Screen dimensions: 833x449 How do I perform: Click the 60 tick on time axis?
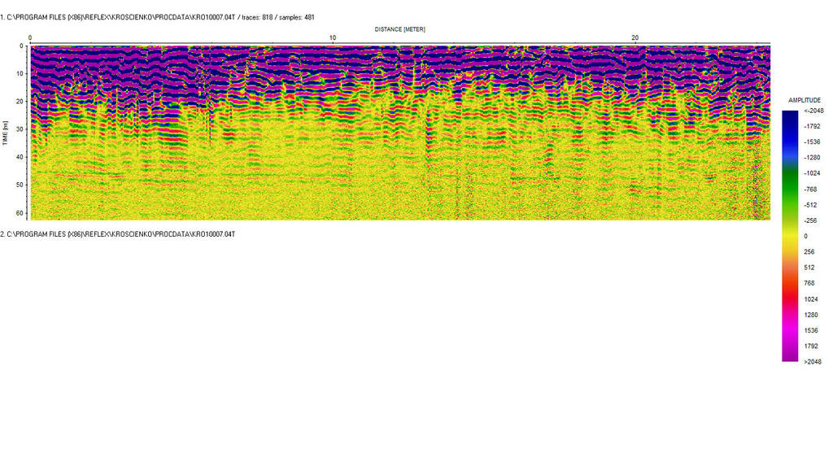pyautogui.click(x=20, y=212)
